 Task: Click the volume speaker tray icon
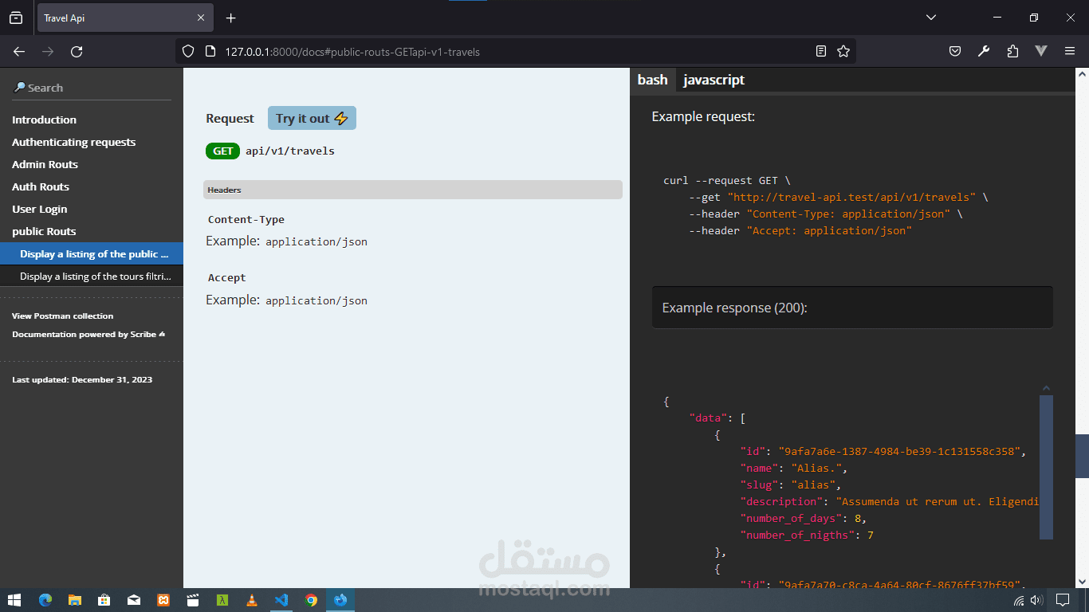click(x=1036, y=600)
